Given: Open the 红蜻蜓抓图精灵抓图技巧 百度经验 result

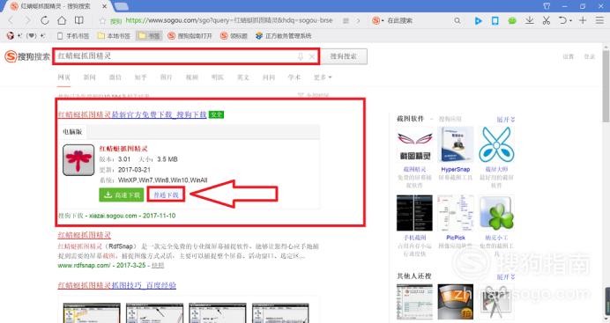Looking at the screenshot, I should tap(116, 285).
